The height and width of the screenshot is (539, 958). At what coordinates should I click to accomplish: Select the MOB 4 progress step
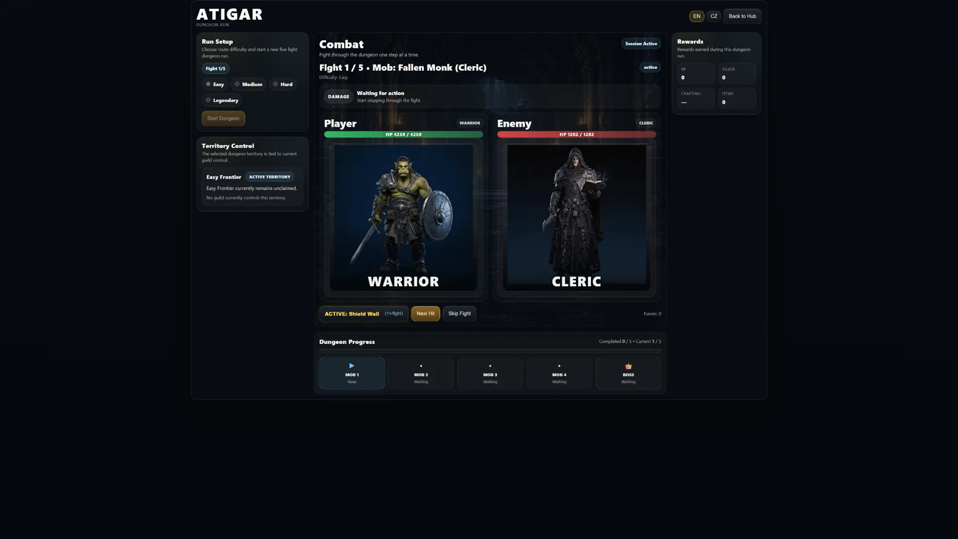(x=559, y=373)
